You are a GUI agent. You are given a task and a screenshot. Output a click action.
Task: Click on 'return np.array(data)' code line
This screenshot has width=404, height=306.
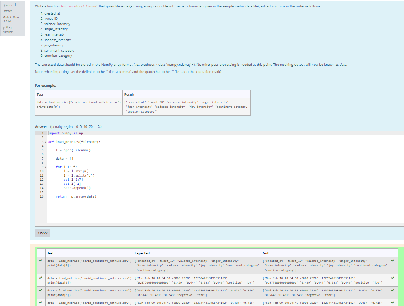click(x=76, y=196)
